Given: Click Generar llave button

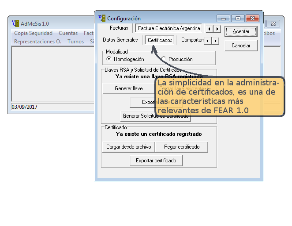Looking at the screenshot, I should pos(129,88).
